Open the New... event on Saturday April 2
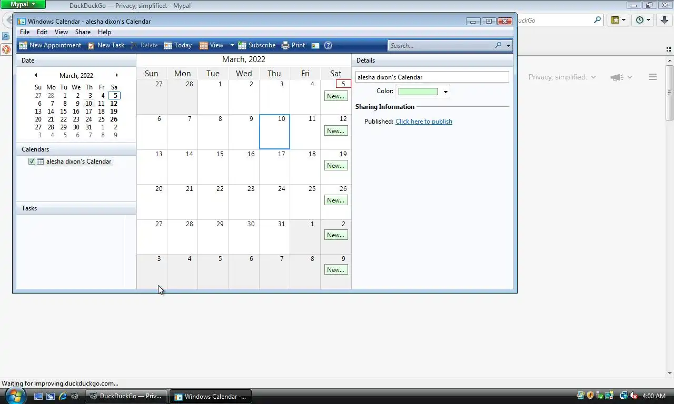The height and width of the screenshot is (404, 674). (x=335, y=235)
